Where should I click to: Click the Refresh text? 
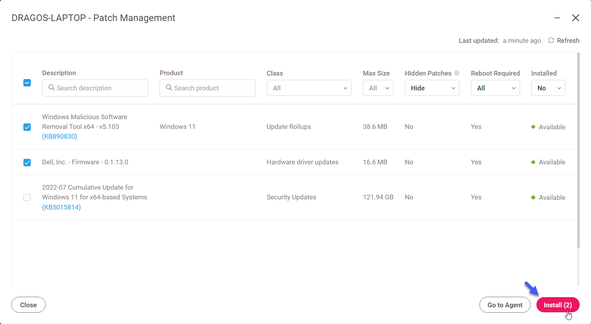(568, 40)
